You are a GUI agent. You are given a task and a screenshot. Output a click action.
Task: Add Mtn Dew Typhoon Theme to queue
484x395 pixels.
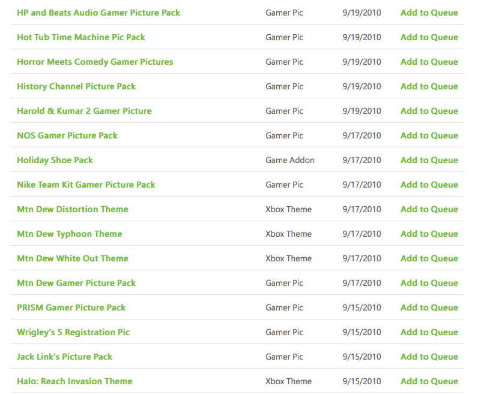click(429, 234)
